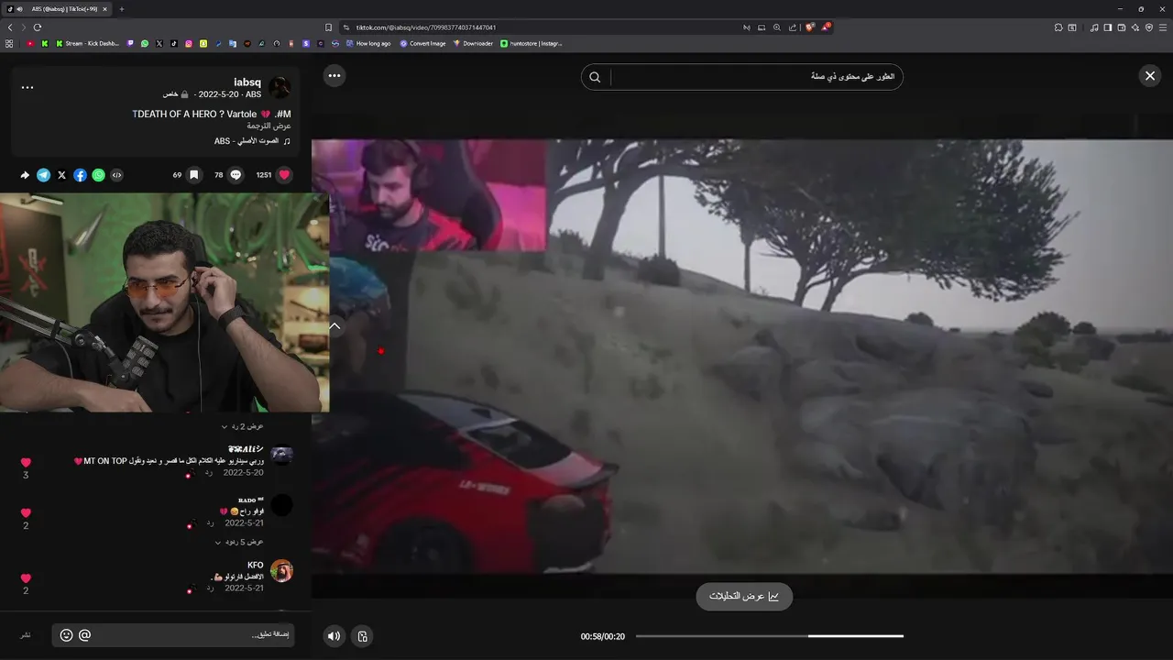The image size is (1173, 660).
Task: Expand the 2 replies thread
Action: 243,426
